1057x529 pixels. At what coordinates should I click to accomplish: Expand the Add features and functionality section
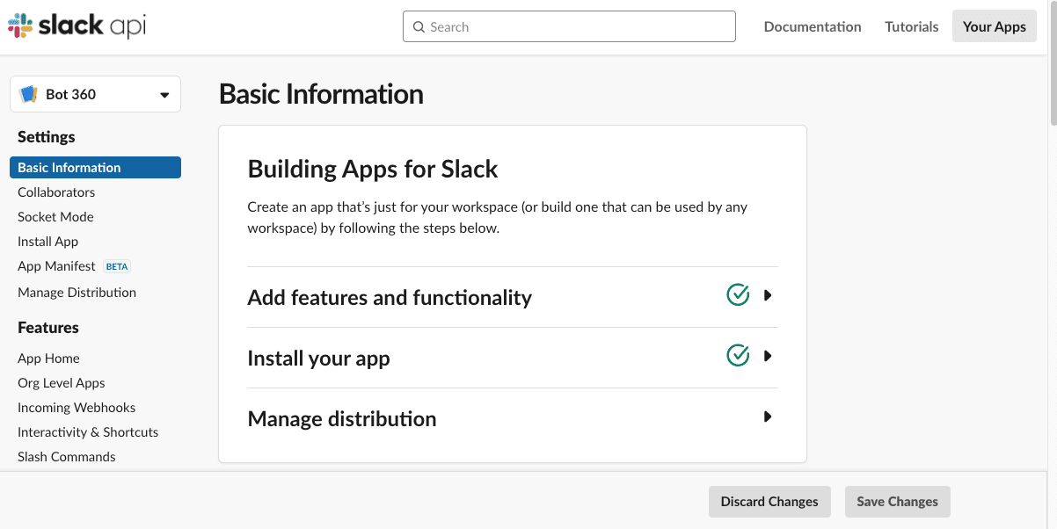(x=768, y=296)
